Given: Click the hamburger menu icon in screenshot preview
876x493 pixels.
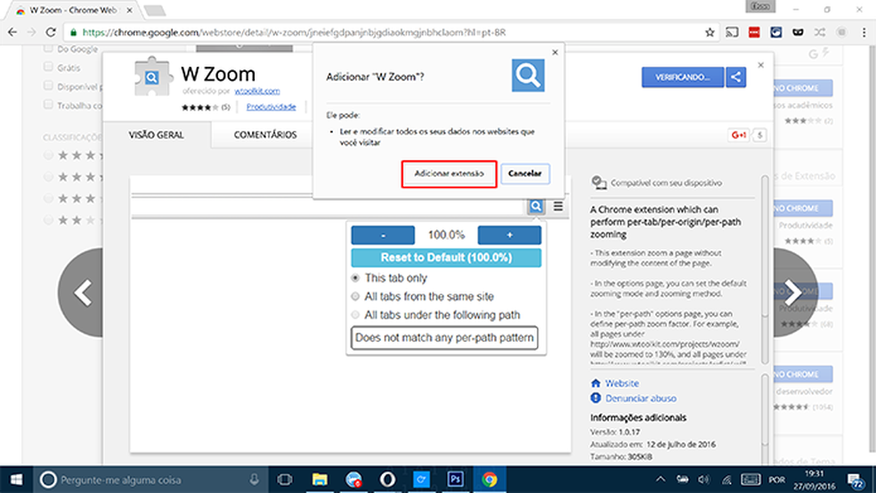Looking at the screenshot, I should pos(558,206).
